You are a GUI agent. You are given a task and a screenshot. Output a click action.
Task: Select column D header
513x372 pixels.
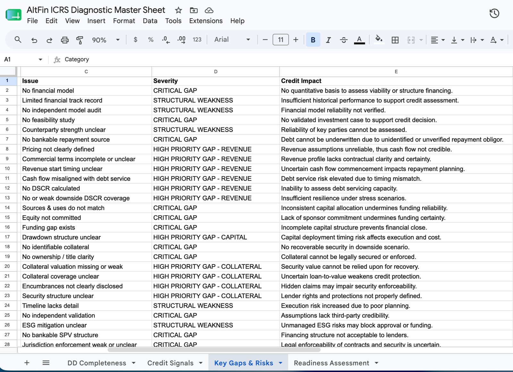pos(216,72)
